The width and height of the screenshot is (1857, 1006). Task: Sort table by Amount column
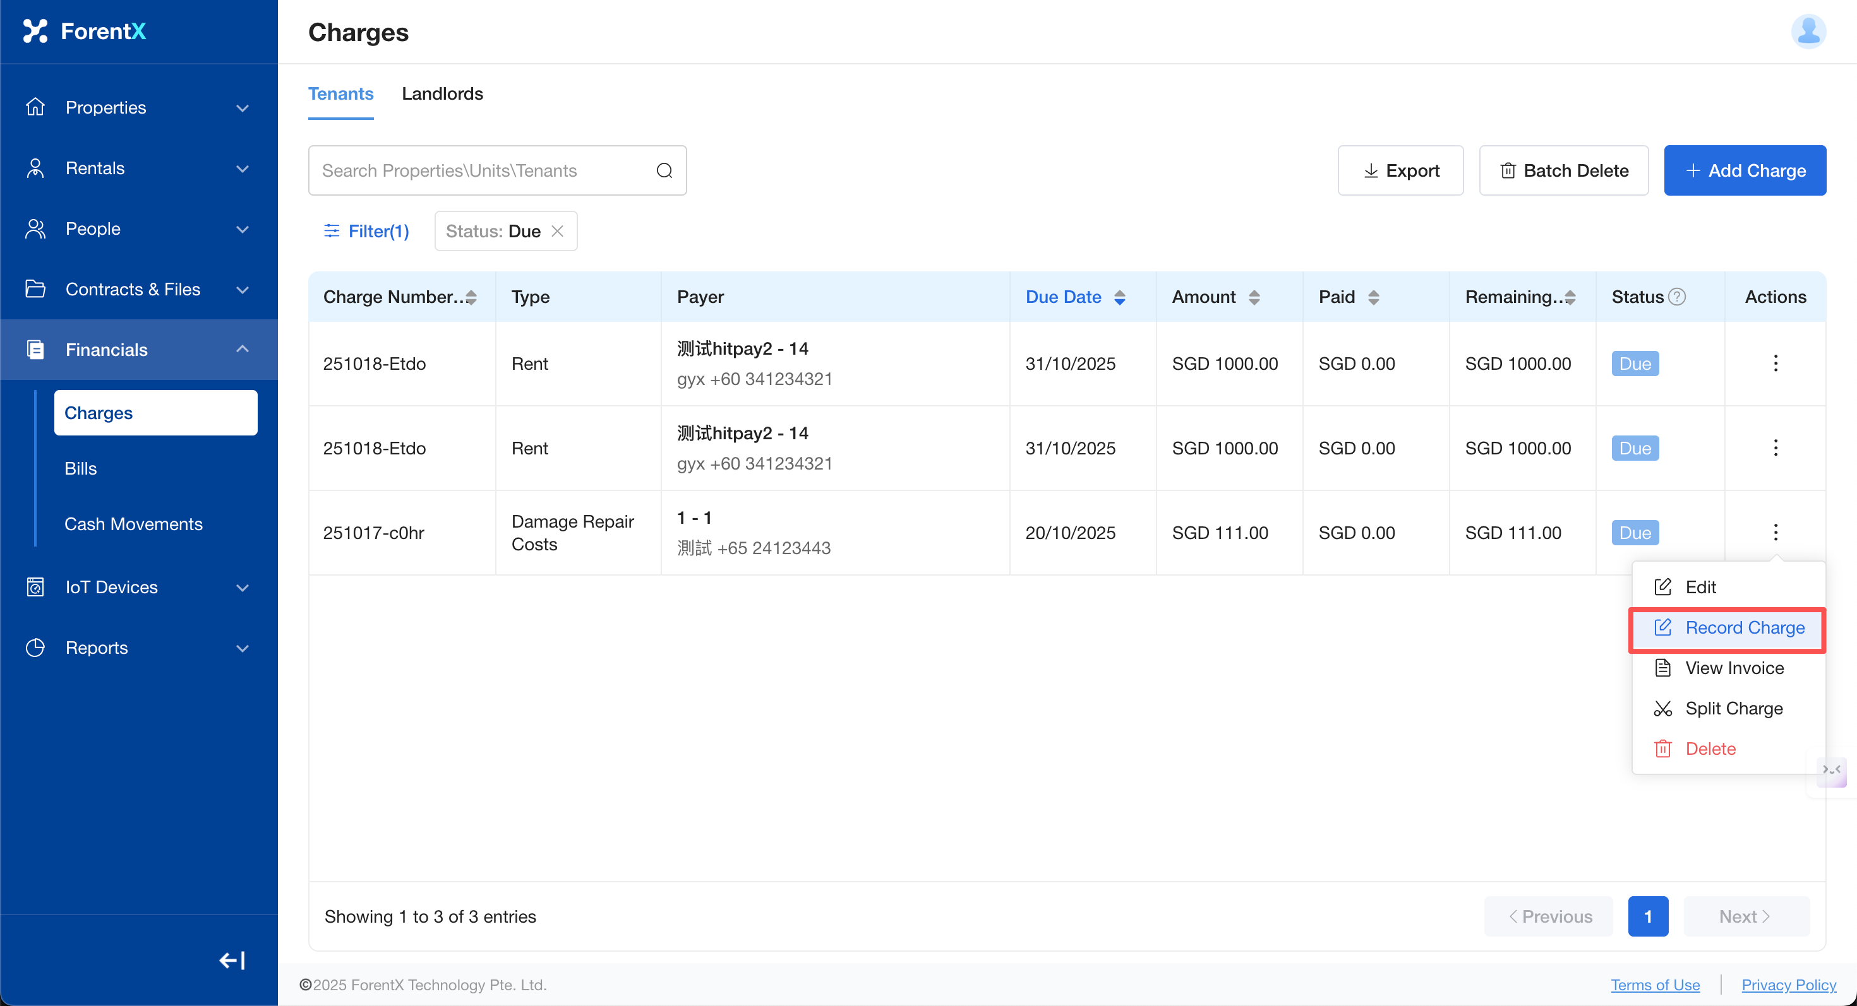(x=1254, y=297)
